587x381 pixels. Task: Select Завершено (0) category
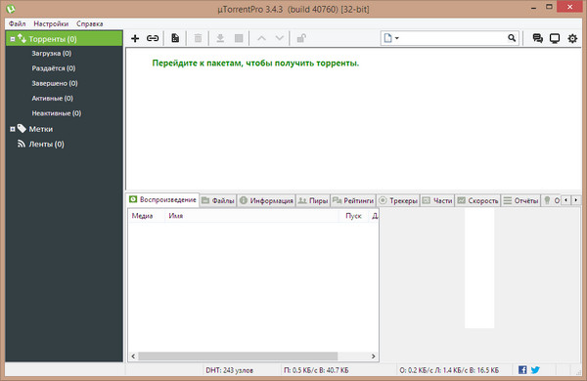point(55,83)
